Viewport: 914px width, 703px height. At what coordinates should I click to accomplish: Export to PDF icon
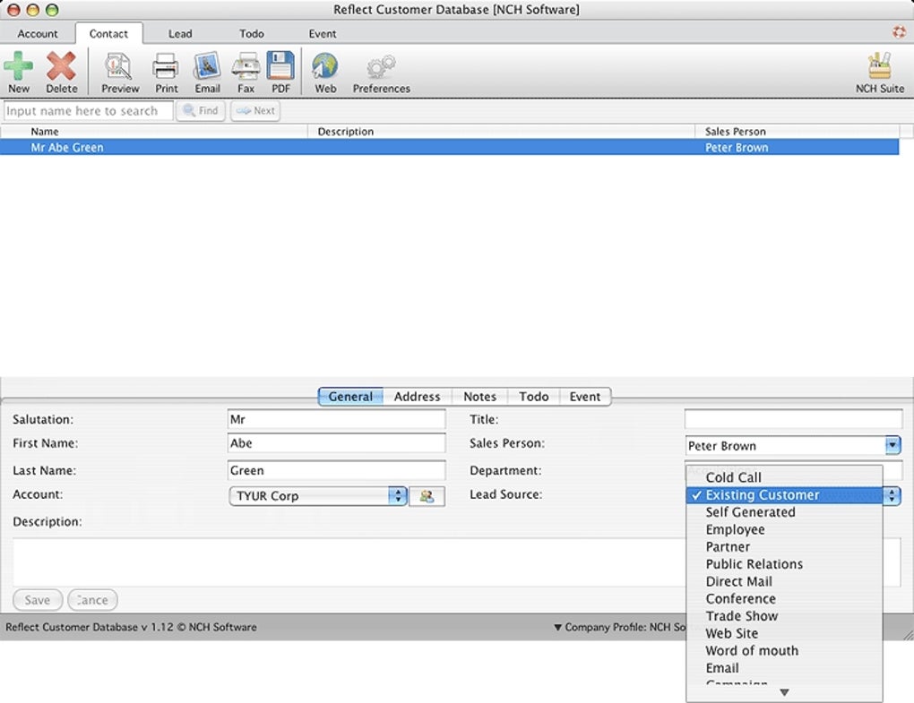[x=280, y=73]
